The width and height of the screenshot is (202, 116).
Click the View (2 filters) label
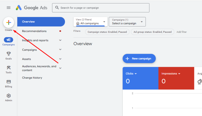click(x=84, y=19)
